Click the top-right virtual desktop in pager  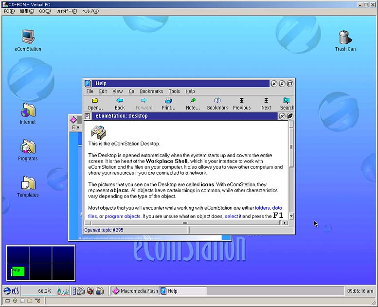(x=63, y=254)
